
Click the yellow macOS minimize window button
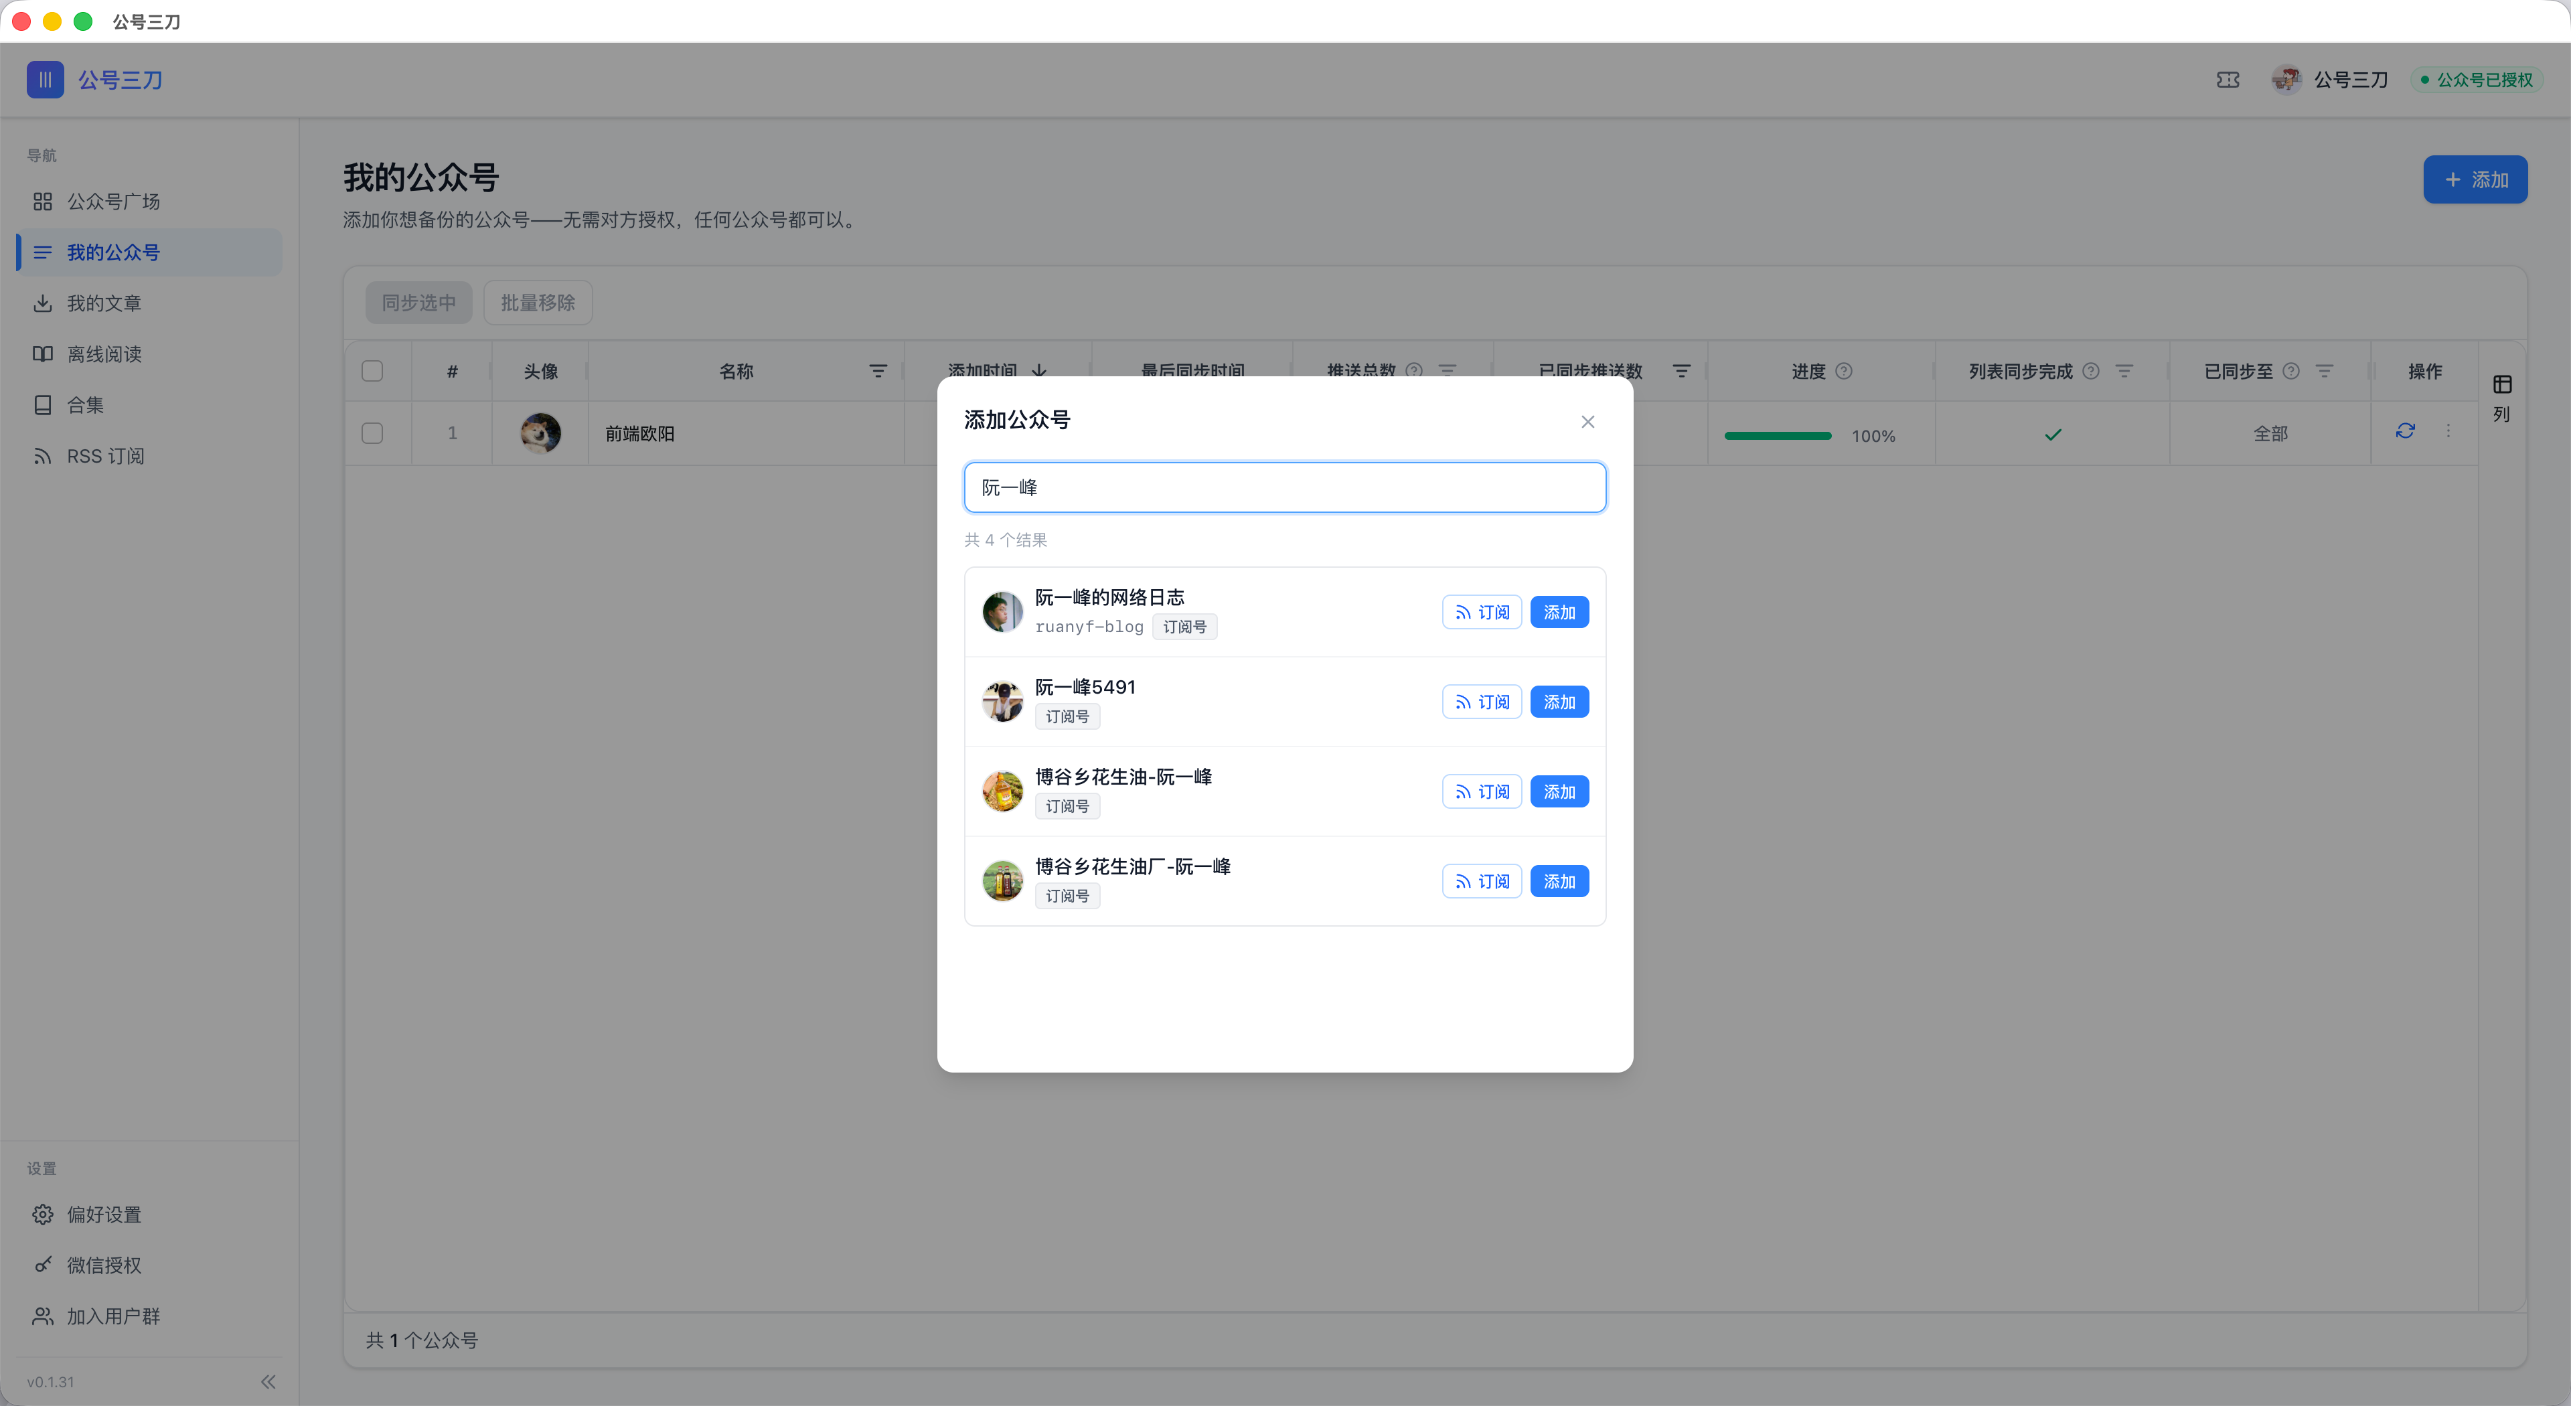tap(52, 21)
